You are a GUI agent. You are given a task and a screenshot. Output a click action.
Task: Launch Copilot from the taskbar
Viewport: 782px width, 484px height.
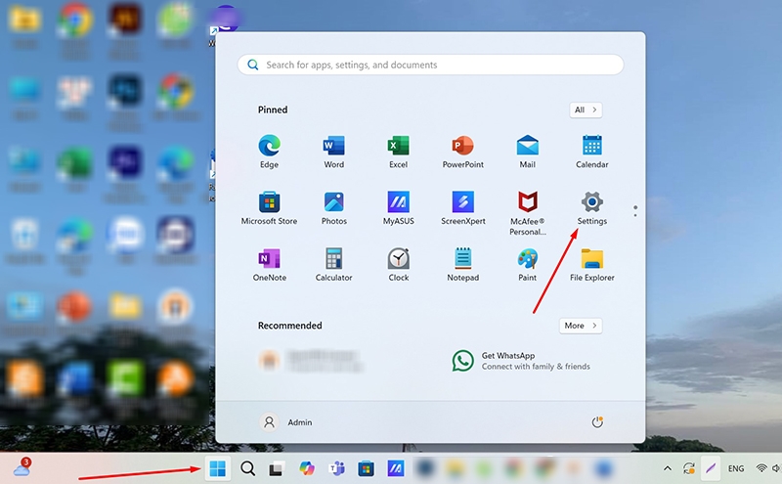coord(307,468)
